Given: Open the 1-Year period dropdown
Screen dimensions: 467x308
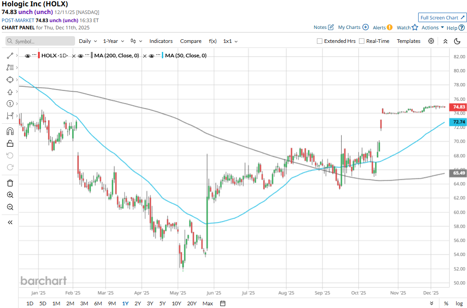Looking at the screenshot, I should pos(113,41).
